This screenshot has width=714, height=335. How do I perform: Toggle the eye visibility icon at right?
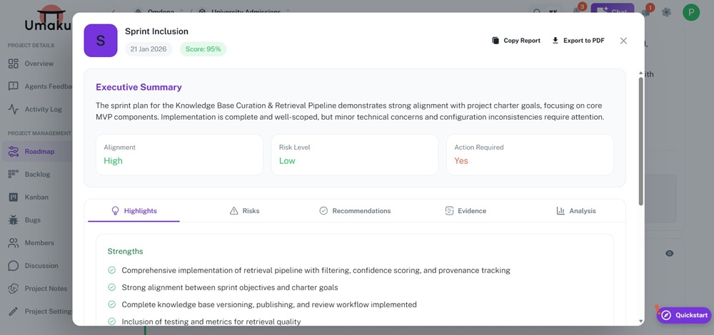coord(670,254)
